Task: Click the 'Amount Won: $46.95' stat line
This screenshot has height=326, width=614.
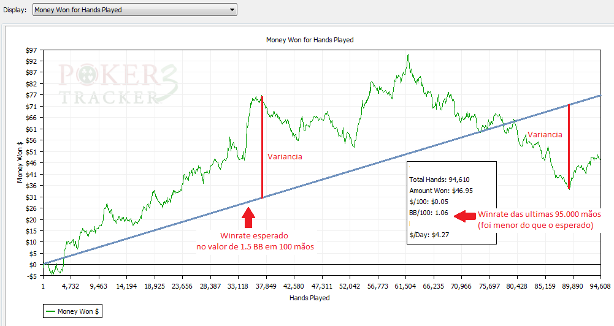Action: coord(440,191)
